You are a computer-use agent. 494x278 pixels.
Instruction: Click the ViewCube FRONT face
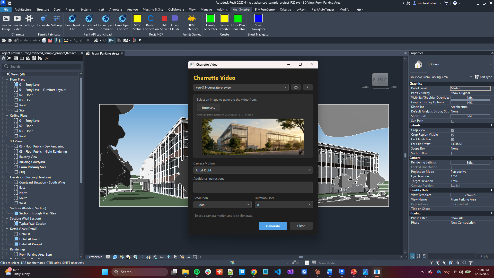point(382,80)
